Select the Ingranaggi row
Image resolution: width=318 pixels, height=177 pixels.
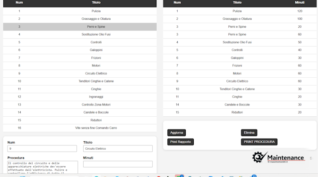tap(80, 97)
